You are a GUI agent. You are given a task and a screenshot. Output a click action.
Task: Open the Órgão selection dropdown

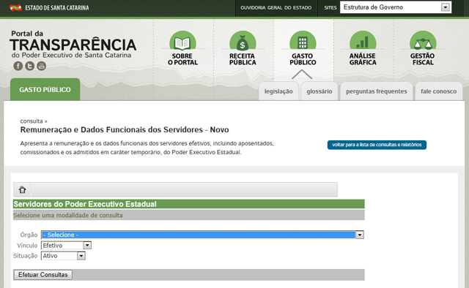pyautogui.click(x=202, y=235)
